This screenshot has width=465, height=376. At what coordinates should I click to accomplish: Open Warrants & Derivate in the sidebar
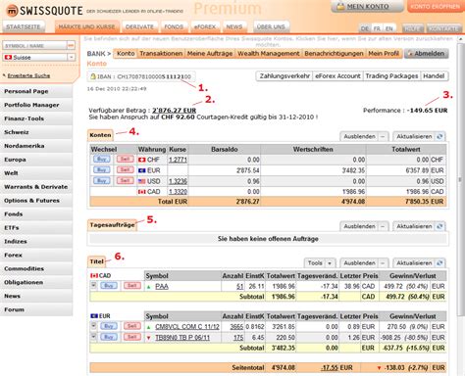pyautogui.click(x=36, y=187)
